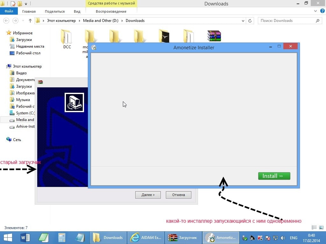The width and height of the screenshot is (326, 244).
Task: Go forward with the Explorer forward arrow
Action: pyautogui.click(x=15, y=21)
